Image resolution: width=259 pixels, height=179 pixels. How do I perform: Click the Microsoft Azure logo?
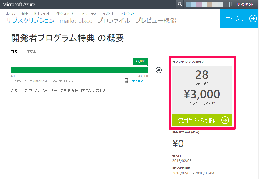(19, 5)
